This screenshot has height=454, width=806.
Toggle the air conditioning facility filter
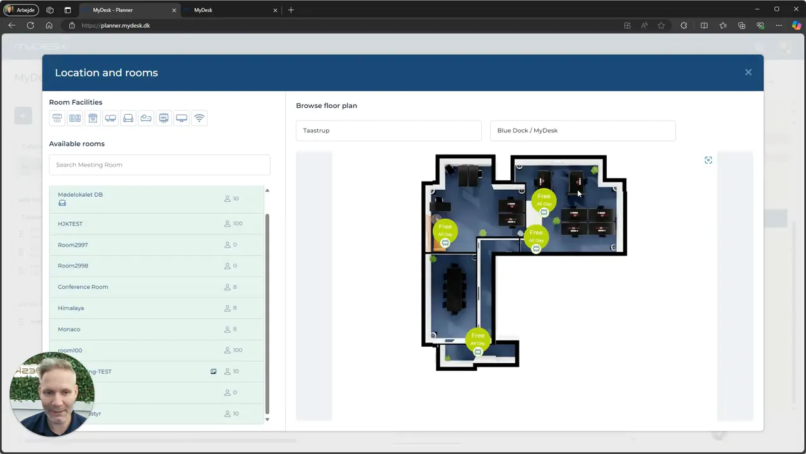pos(57,118)
